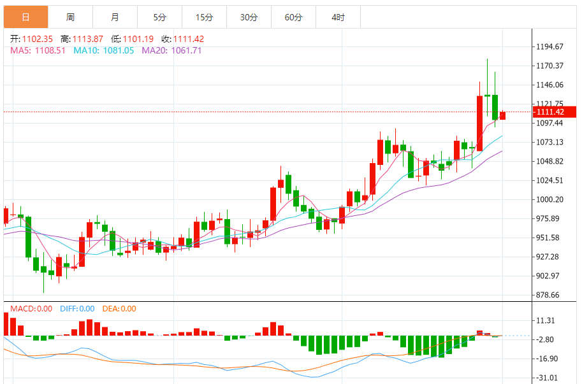
Task: Switch to the 周 weekly tab
Action: [x=70, y=17]
